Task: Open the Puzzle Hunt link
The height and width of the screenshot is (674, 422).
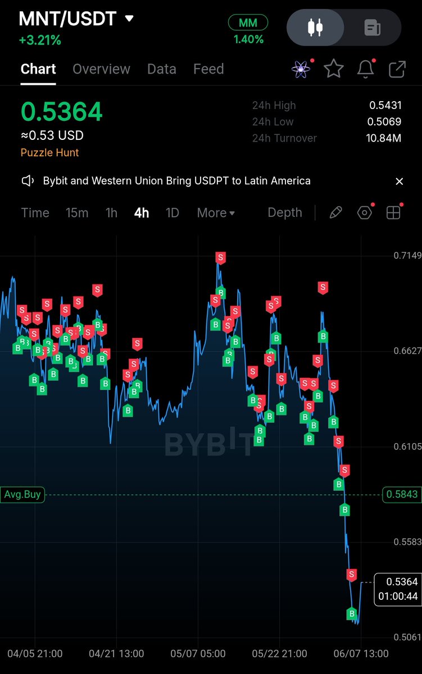Action: point(49,153)
